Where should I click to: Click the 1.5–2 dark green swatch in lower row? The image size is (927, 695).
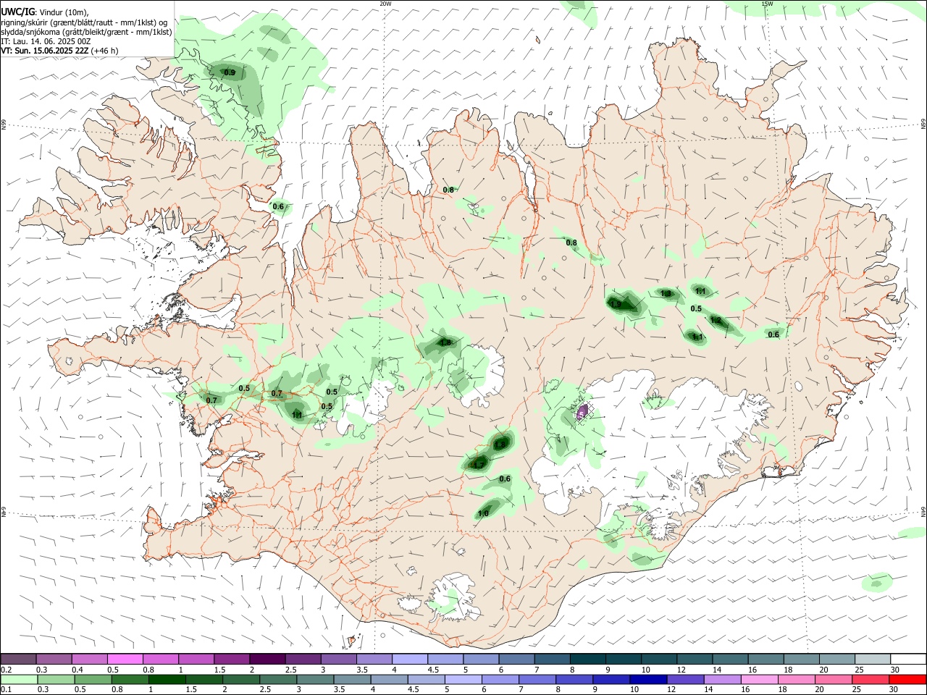tap(204, 679)
